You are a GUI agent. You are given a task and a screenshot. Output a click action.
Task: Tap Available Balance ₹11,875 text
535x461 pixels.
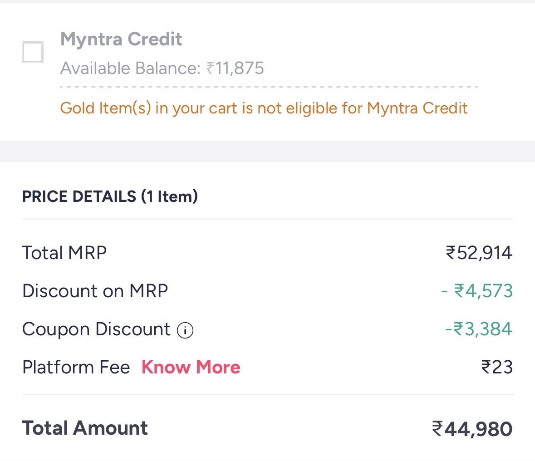click(162, 68)
